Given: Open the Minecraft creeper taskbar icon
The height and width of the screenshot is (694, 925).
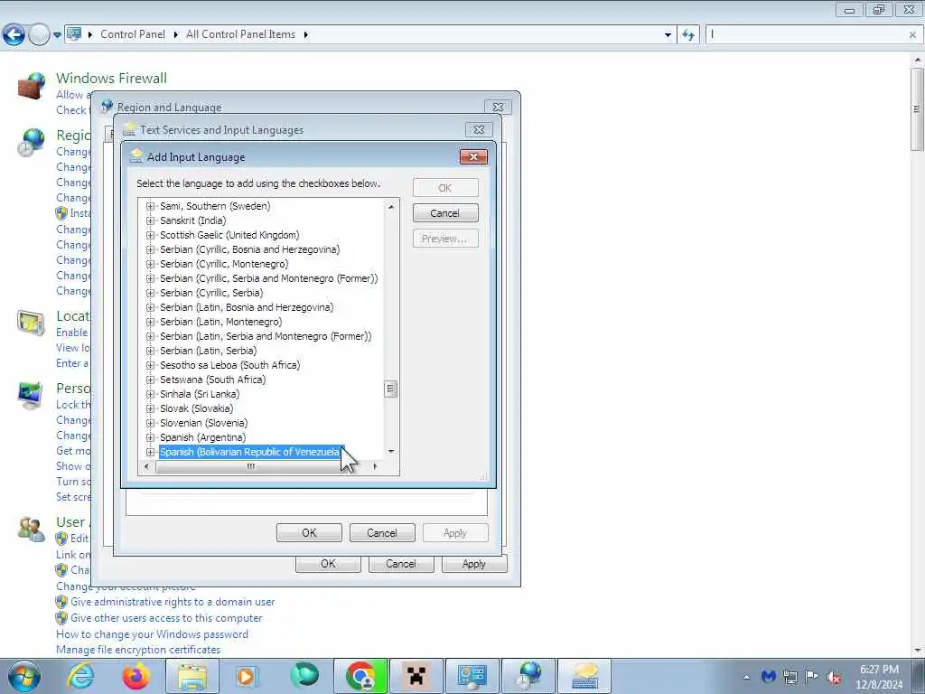Looking at the screenshot, I should (416, 676).
